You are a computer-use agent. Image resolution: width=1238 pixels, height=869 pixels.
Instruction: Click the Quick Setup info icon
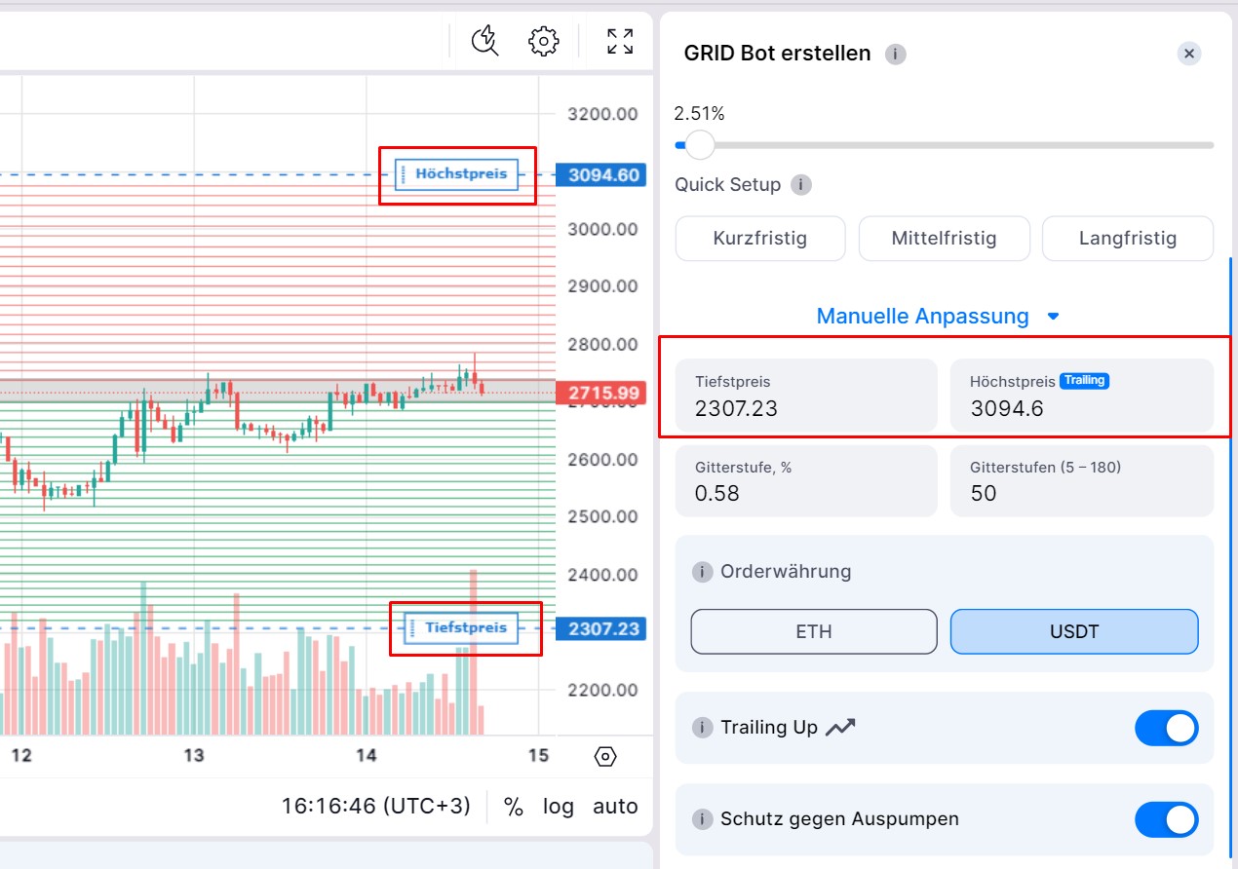coord(801,185)
